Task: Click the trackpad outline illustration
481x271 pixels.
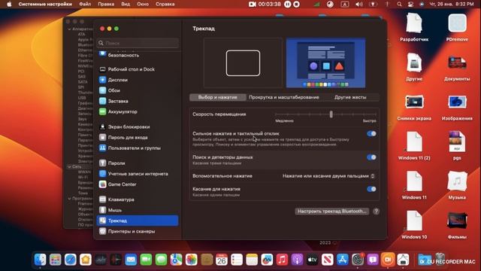Action: pyautogui.click(x=243, y=63)
